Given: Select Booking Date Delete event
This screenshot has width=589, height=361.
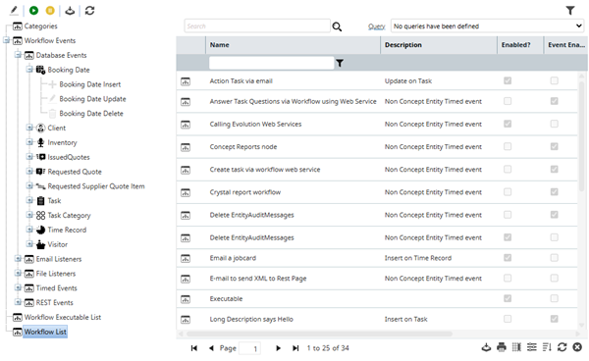Looking at the screenshot, I should coord(91,114).
